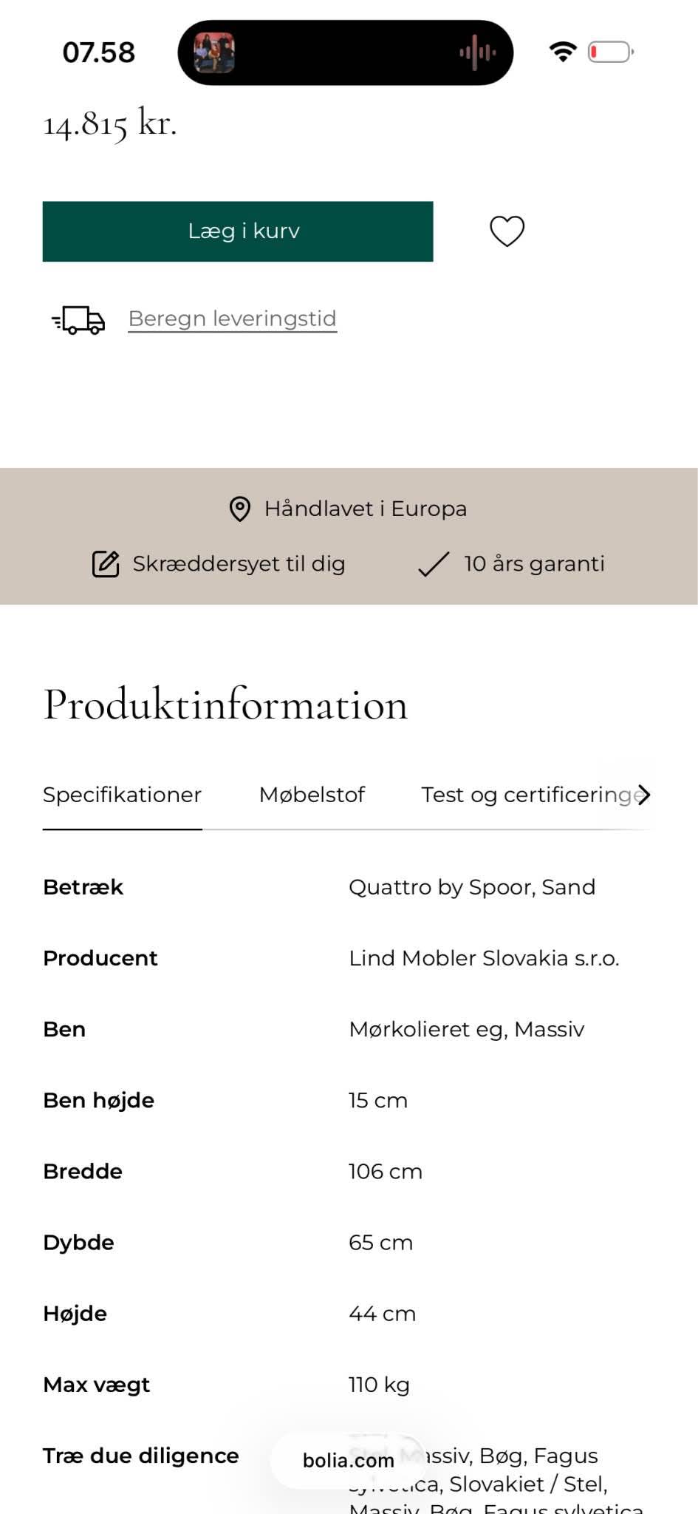
Task: Tap the app thumbnail inside the Dynamic Island
Action: pyautogui.click(x=213, y=52)
